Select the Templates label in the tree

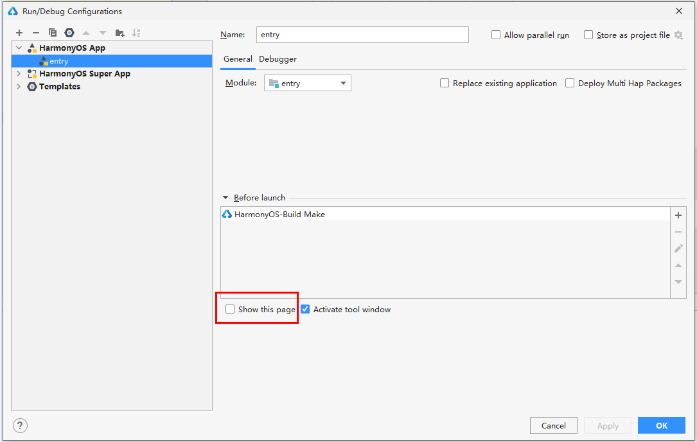point(60,87)
